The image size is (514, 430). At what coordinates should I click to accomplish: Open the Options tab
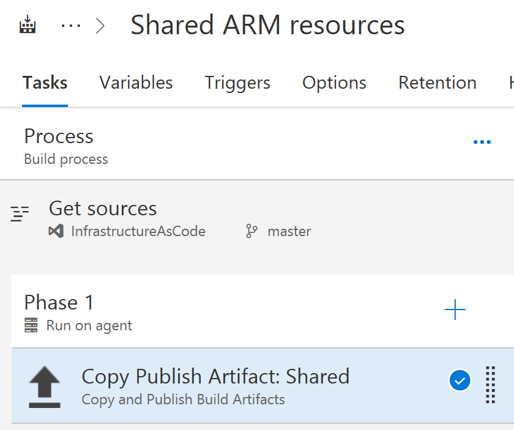pyautogui.click(x=334, y=83)
